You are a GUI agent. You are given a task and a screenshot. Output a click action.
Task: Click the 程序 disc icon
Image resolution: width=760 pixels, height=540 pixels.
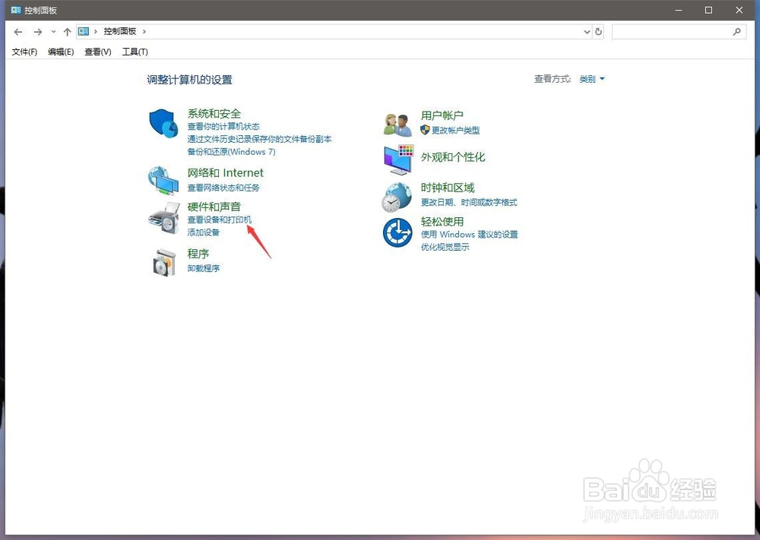coord(164,261)
